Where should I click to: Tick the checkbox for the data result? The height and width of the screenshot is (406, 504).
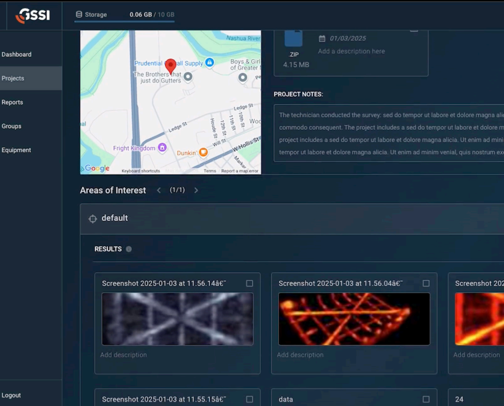point(426,399)
